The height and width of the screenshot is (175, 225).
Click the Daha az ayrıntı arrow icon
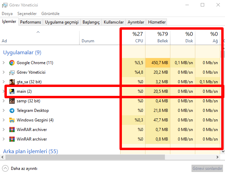tap(5, 169)
